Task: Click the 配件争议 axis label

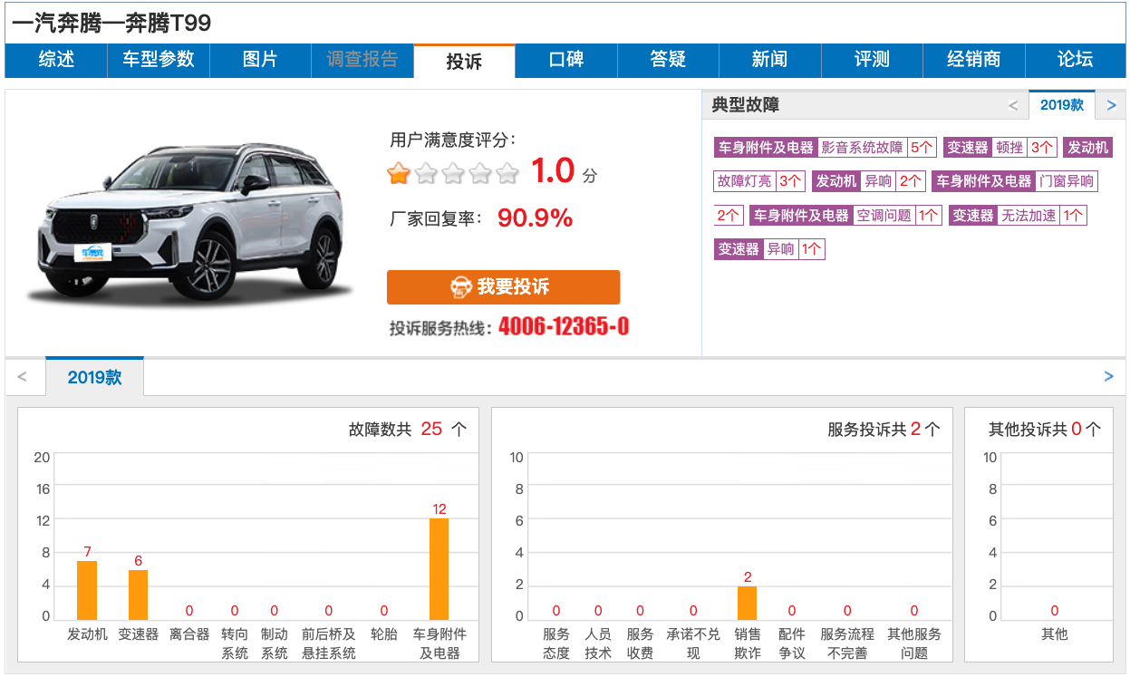Action: (x=792, y=643)
